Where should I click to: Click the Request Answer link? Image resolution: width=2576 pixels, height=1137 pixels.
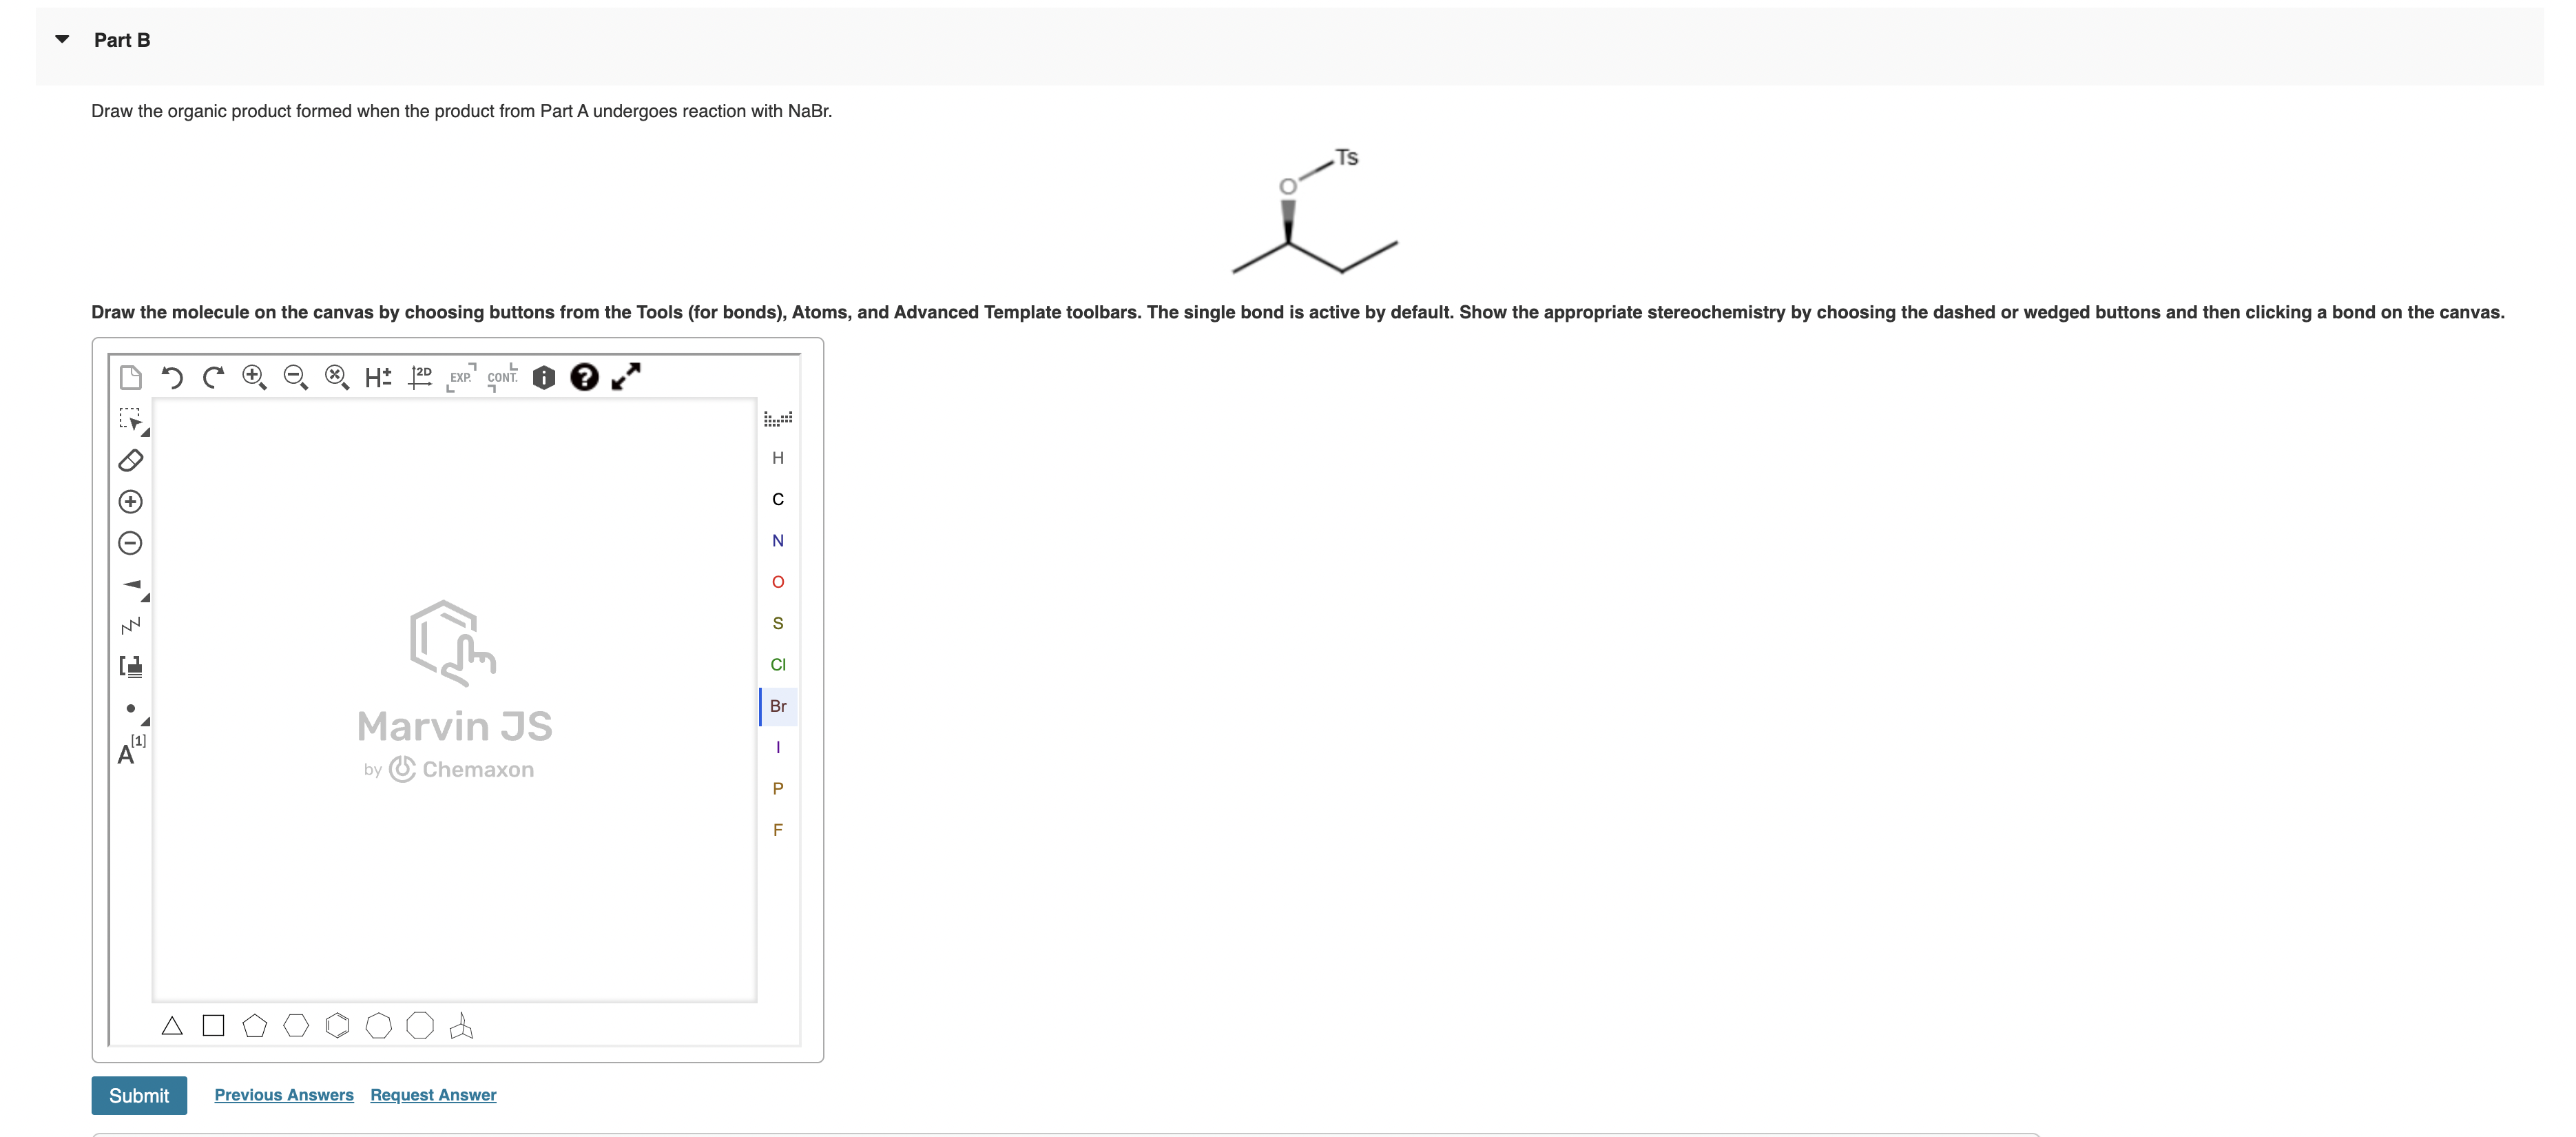(433, 1095)
